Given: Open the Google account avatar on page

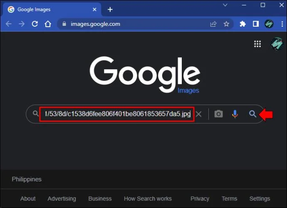Looking at the screenshot, I should 277,44.
